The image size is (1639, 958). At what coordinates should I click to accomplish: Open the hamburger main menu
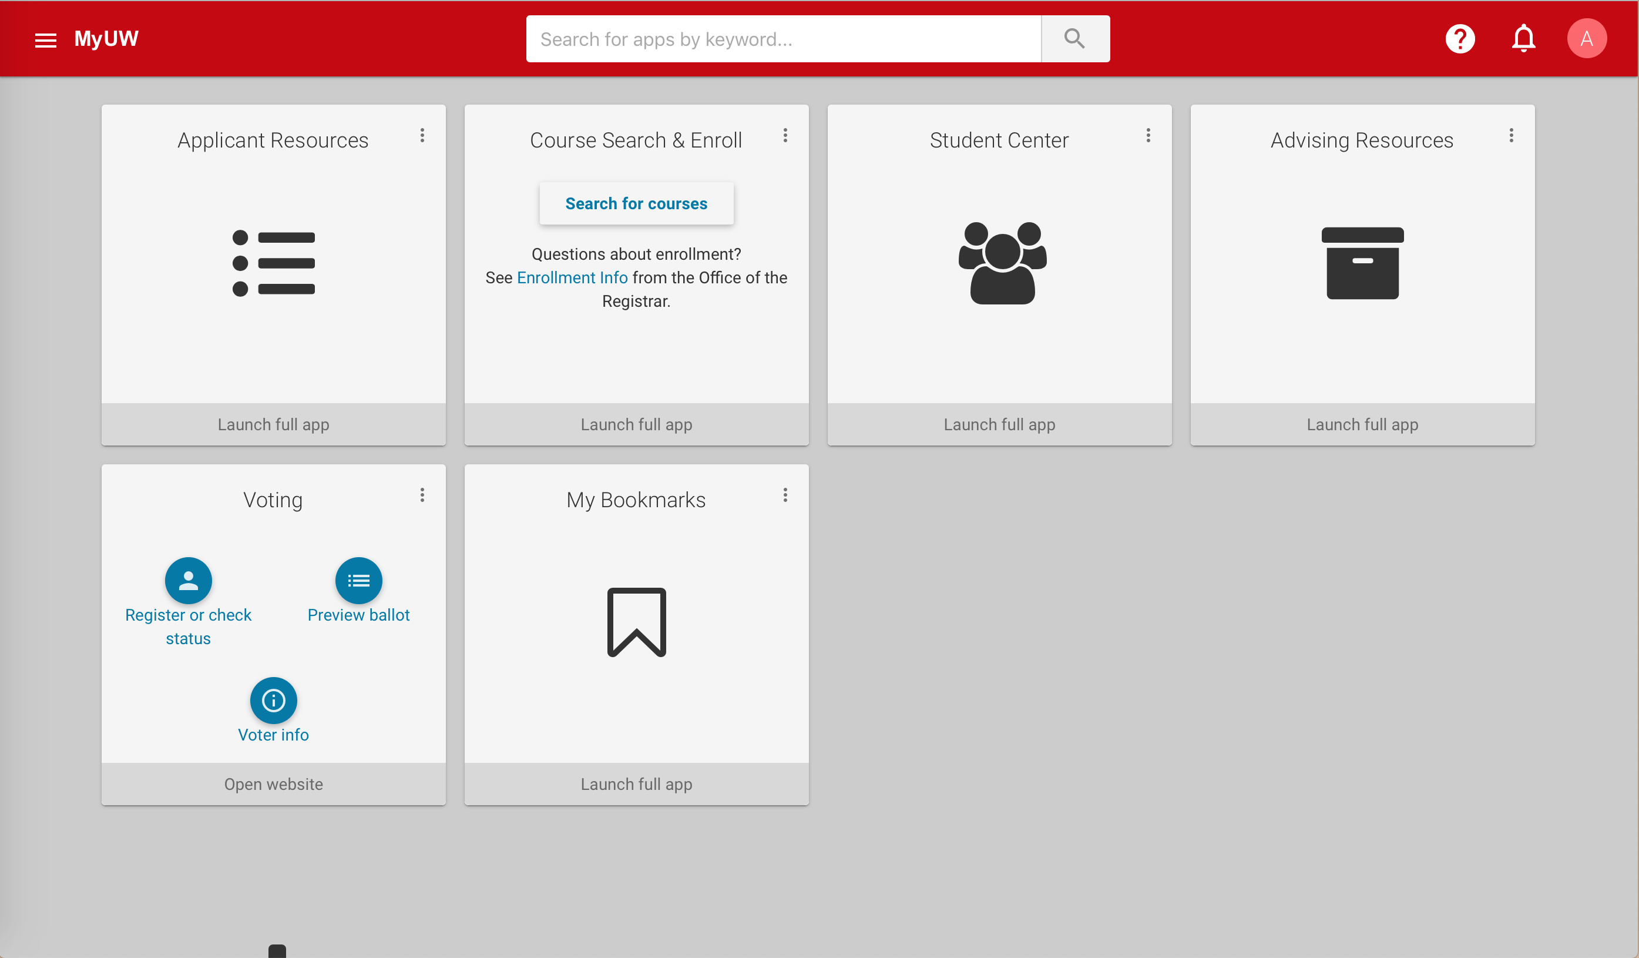tap(46, 40)
